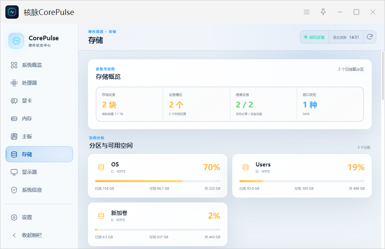Click the disk icon on 新加卷 partition card

point(101,216)
